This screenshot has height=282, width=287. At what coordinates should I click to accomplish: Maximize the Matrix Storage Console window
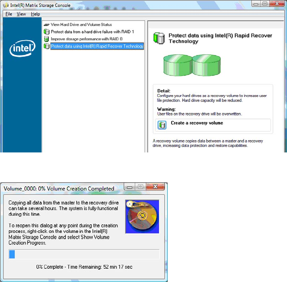coord(265,4)
